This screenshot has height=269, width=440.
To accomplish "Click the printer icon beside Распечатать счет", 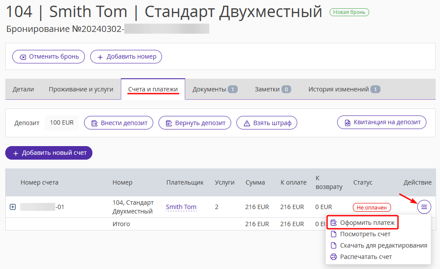I will tap(333, 257).
